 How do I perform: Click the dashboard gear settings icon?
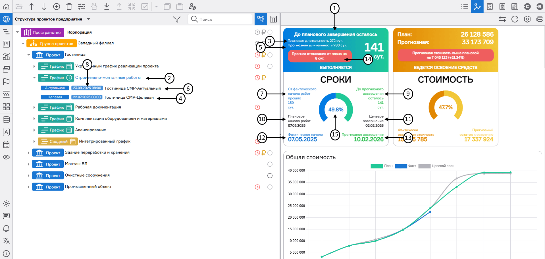(527, 19)
